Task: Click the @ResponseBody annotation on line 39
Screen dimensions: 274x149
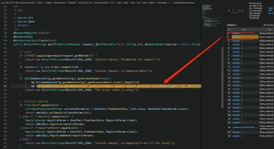Action: tap(23, 37)
